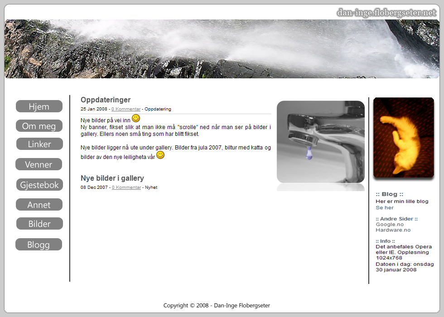Viewport: 444px width, 317px height.
Task: Open the Hjem navigation button
Action: pyautogui.click(x=39, y=106)
